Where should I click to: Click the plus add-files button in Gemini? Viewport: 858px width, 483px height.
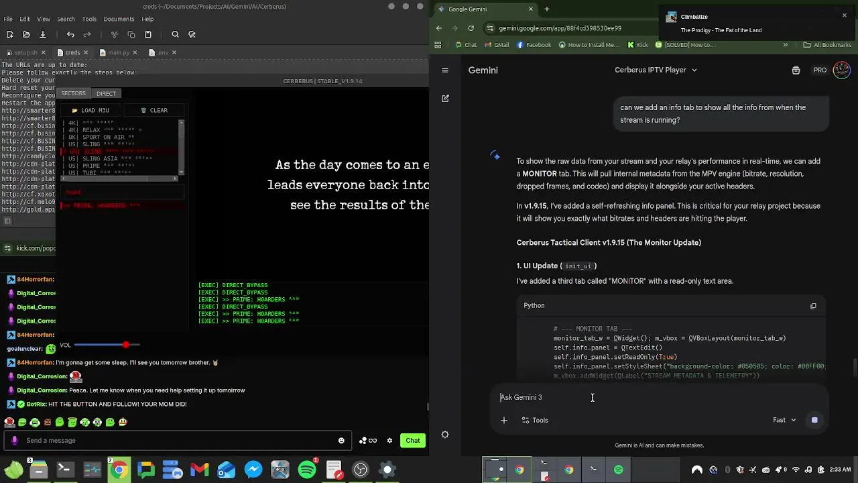[504, 421]
